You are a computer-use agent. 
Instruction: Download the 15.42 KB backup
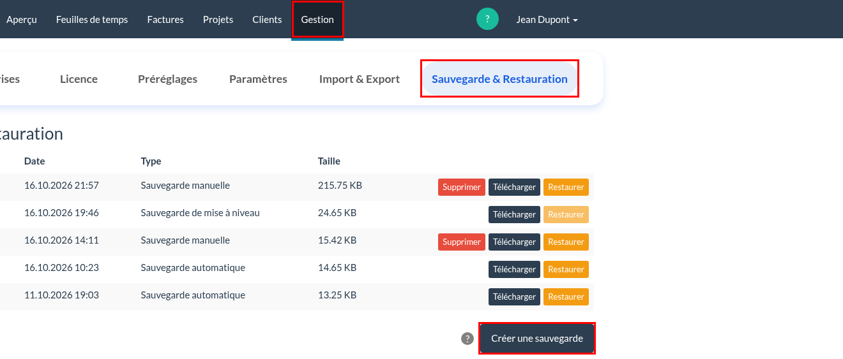pyautogui.click(x=514, y=242)
